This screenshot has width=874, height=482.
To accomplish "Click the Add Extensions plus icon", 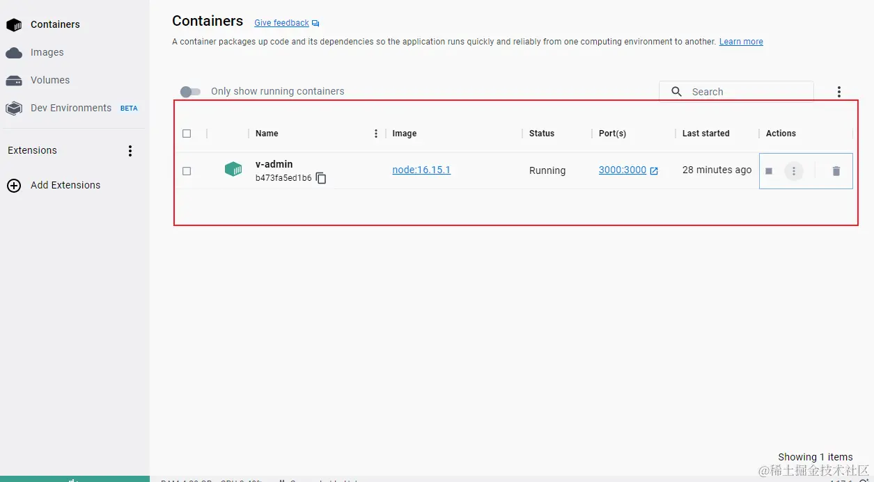I will [14, 186].
